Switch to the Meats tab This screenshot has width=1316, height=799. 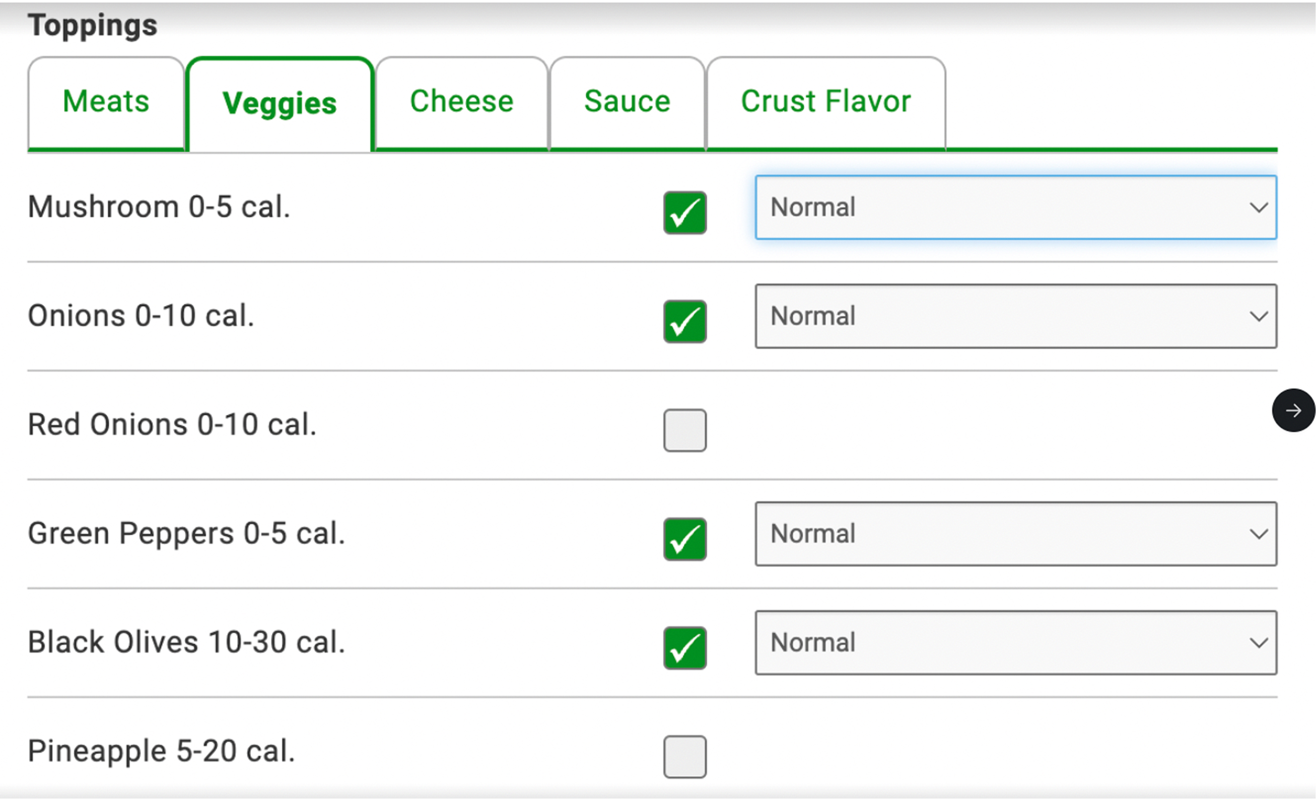tap(105, 102)
